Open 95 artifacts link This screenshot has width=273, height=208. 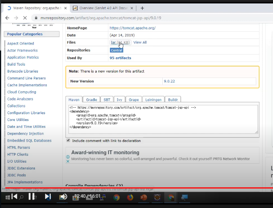pos(120,58)
